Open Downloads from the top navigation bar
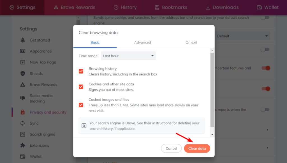 pyautogui.click(x=222, y=7)
